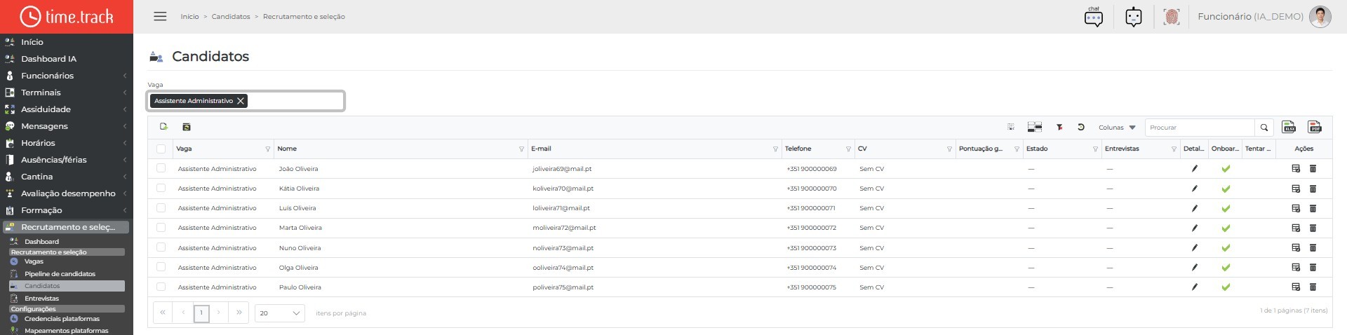Export the table to PDF
Image resolution: width=1347 pixels, height=335 pixels.
pyautogui.click(x=1315, y=127)
